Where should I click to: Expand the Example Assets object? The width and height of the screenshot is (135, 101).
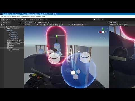point(6,44)
